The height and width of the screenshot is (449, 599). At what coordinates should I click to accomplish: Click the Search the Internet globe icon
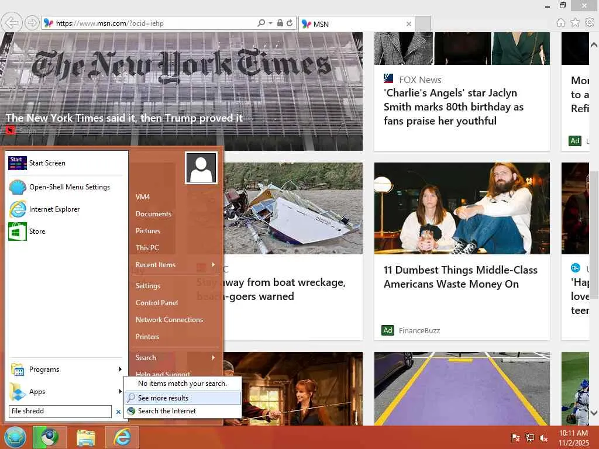click(131, 411)
